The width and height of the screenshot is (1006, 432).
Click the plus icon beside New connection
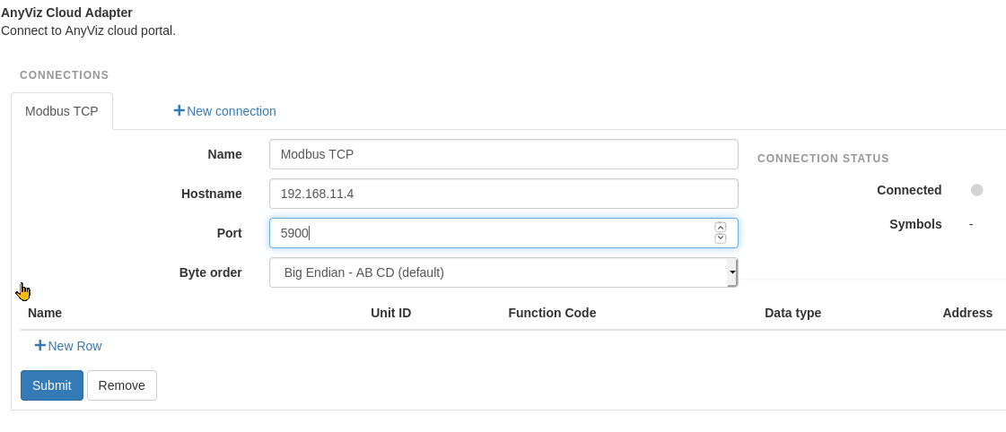click(179, 111)
